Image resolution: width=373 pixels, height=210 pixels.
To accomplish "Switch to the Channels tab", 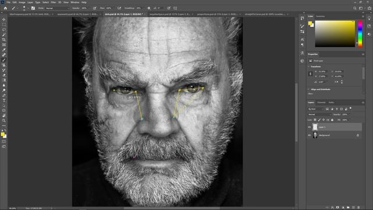I will [321, 103].
